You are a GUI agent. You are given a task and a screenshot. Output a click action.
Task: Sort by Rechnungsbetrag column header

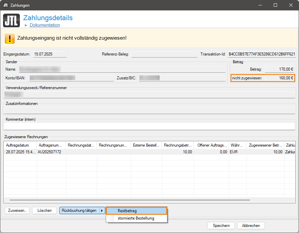coord(178,145)
